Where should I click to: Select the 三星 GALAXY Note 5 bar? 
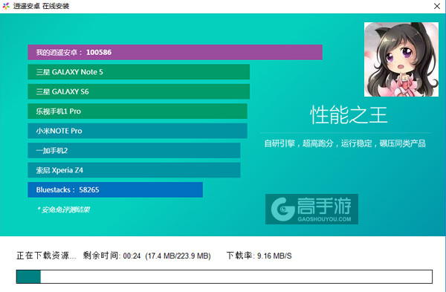click(139, 72)
